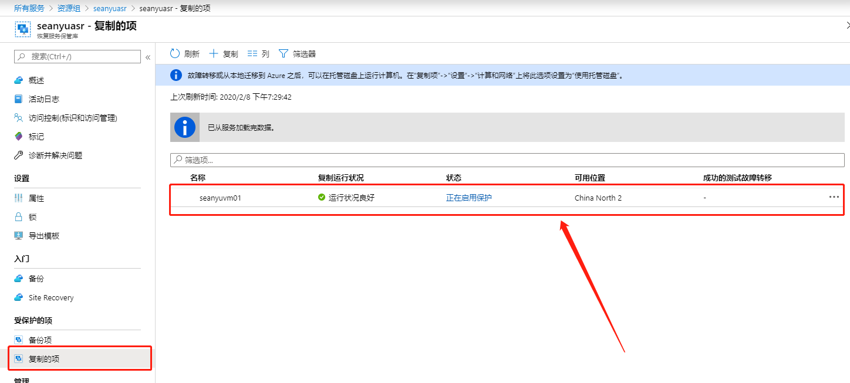Viewport: 850px width, 383px height.
Task: Focus the 搜索(Ctrl+/) search box
Action: (77, 56)
